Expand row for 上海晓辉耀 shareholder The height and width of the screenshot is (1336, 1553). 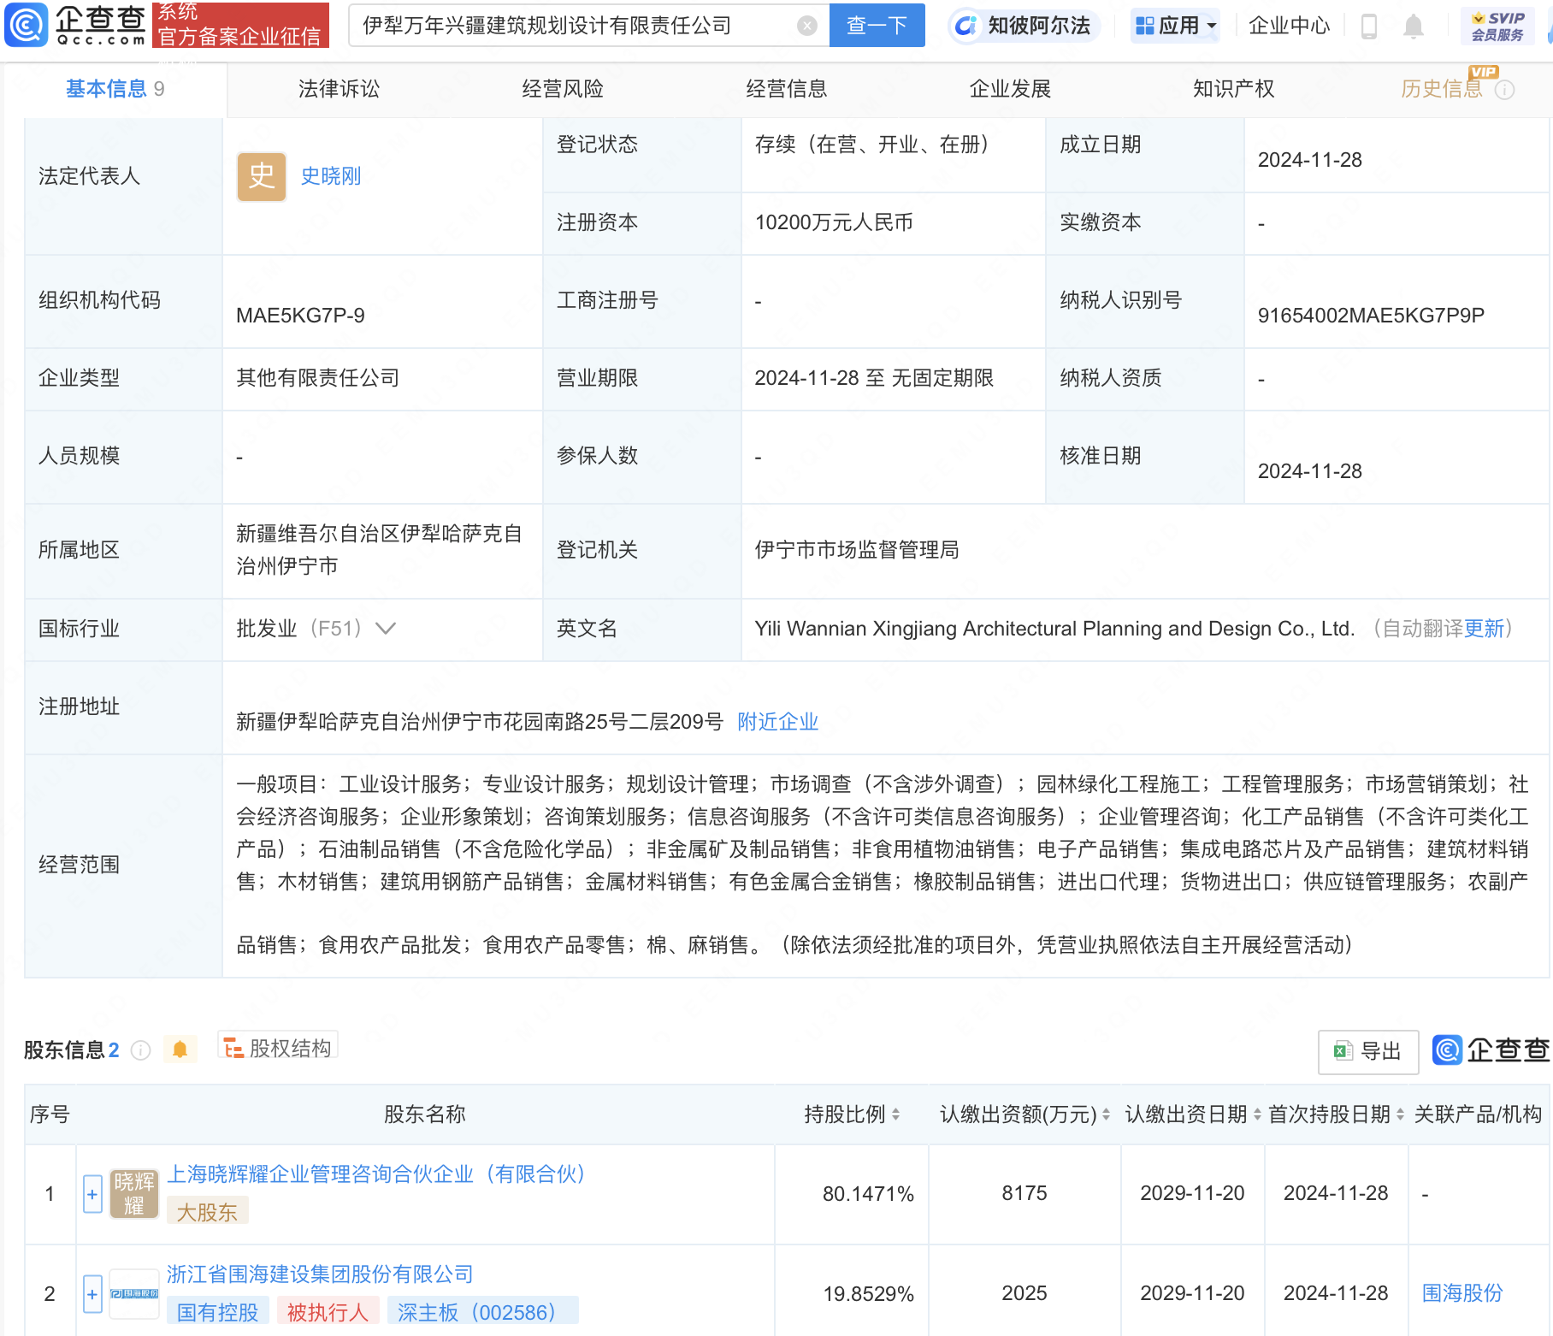click(x=92, y=1194)
